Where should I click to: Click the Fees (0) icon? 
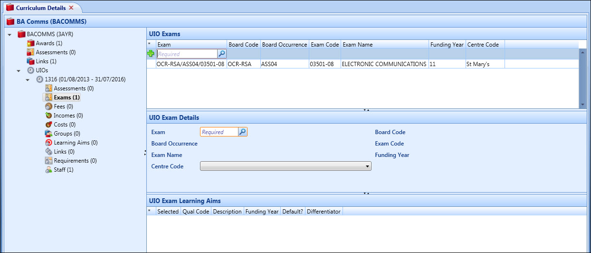(48, 107)
